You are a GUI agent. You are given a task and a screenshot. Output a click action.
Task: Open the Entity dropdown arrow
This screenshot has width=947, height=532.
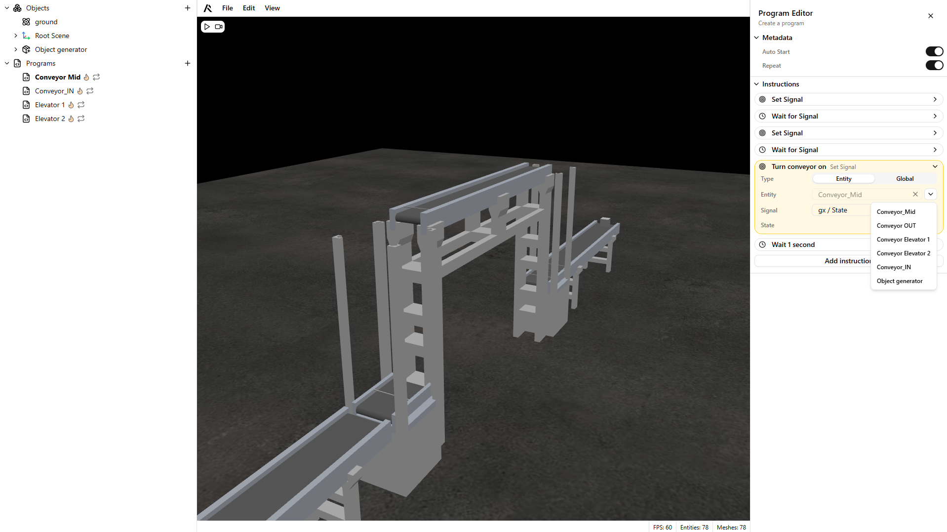[930, 195]
